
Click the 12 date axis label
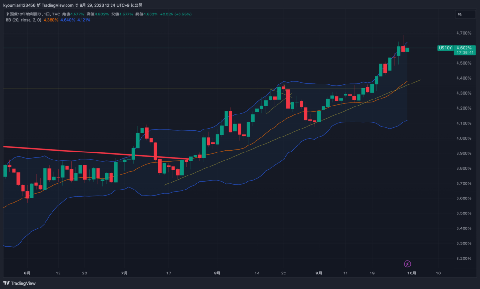click(58, 273)
